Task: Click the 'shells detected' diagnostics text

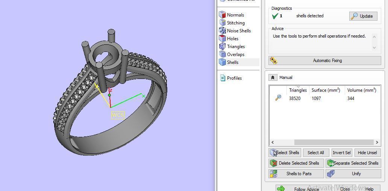Action: (310, 16)
